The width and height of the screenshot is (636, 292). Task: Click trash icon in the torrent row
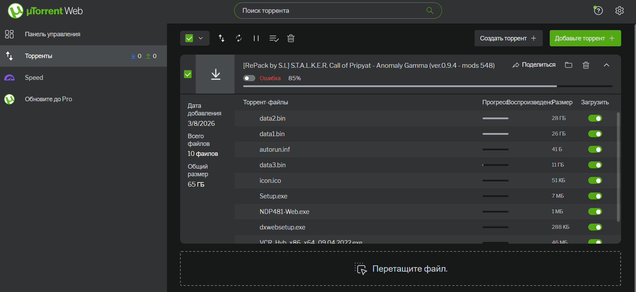pyautogui.click(x=586, y=65)
